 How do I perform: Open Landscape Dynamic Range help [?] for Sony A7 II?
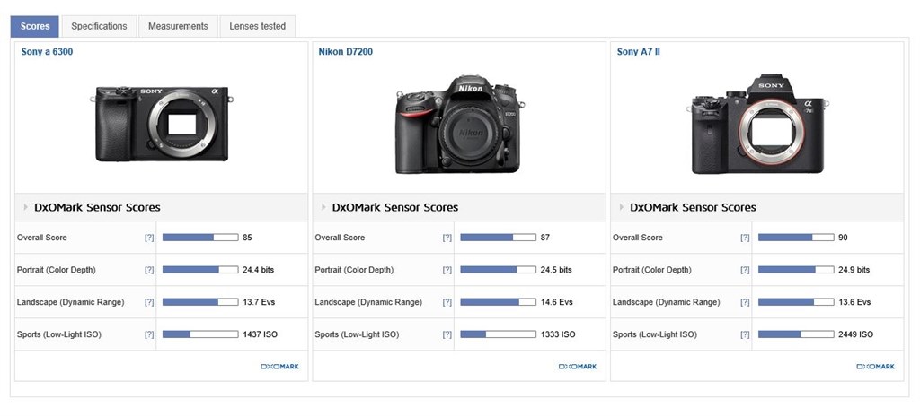click(745, 302)
